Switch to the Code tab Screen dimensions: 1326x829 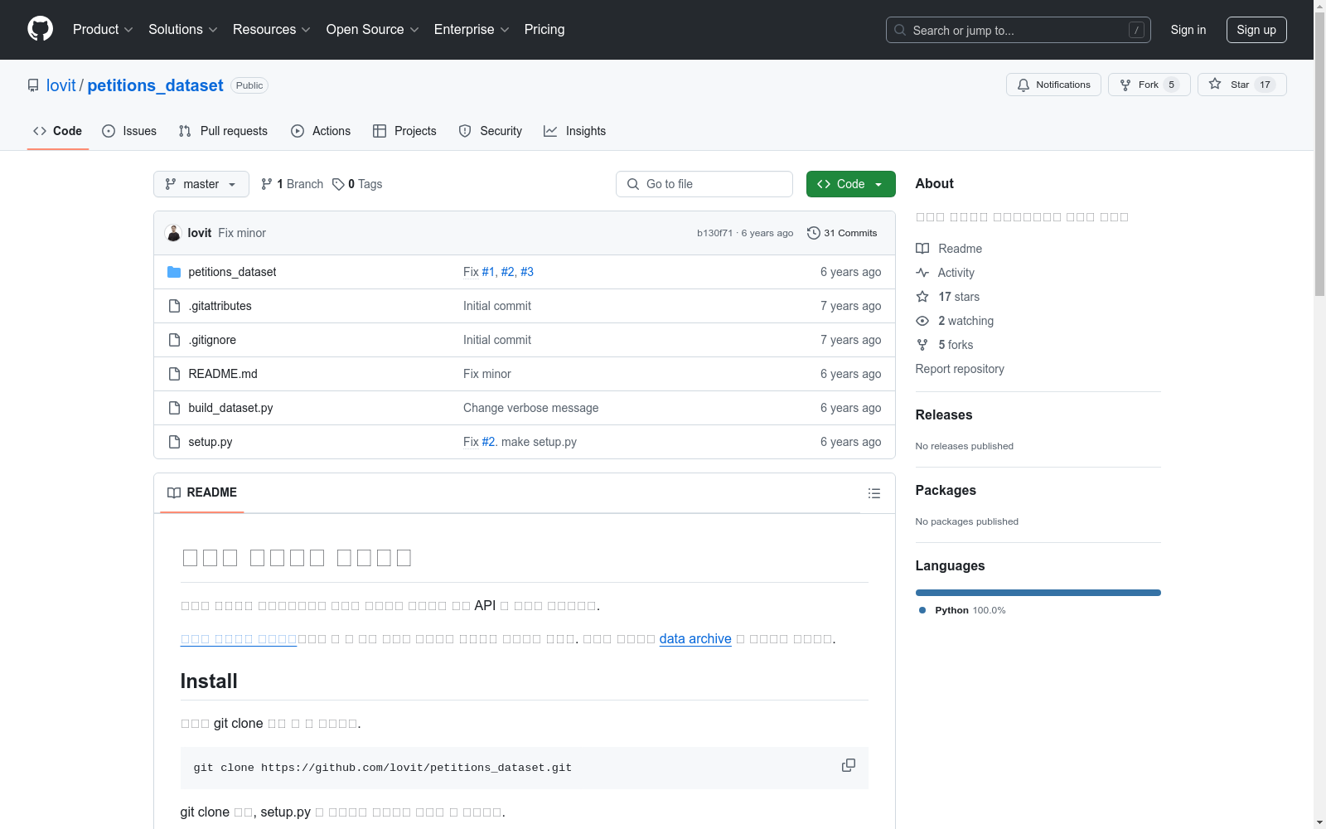(58, 131)
